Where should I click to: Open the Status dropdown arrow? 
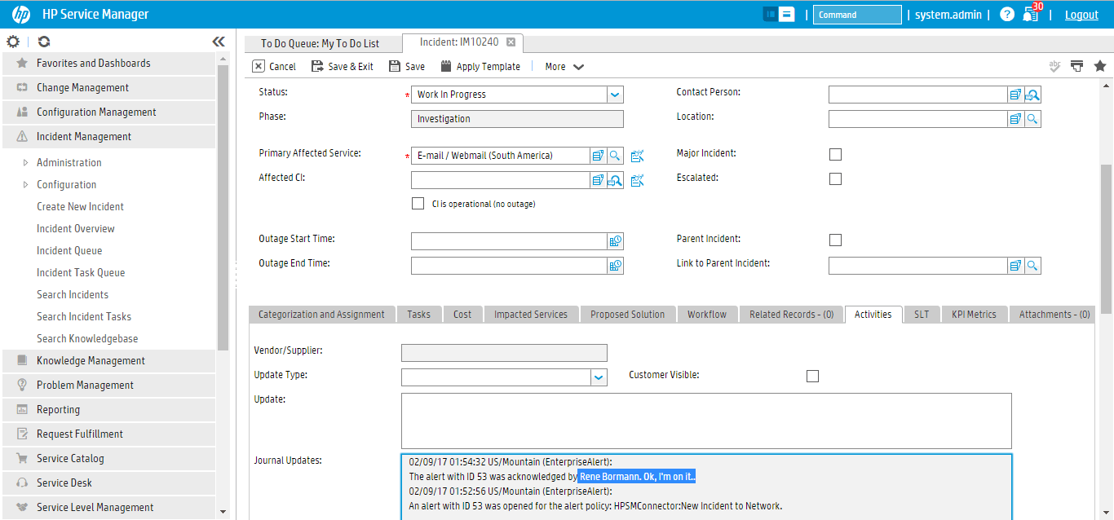[615, 95]
